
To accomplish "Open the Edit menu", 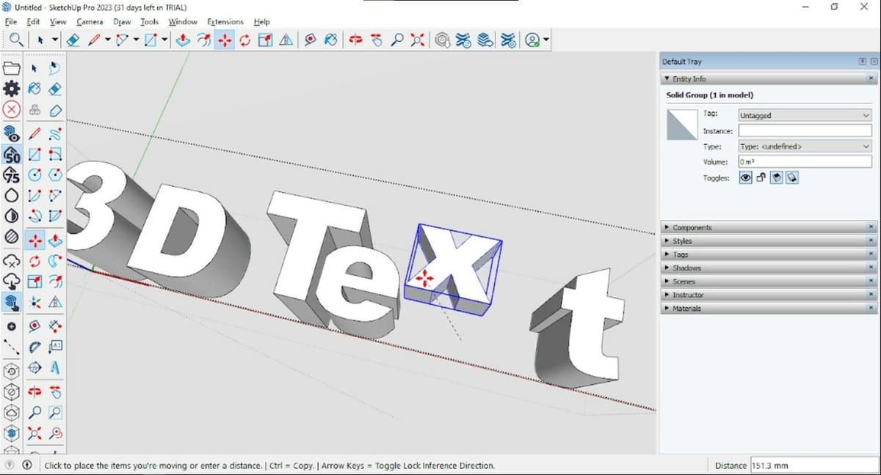I will tap(33, 22).
